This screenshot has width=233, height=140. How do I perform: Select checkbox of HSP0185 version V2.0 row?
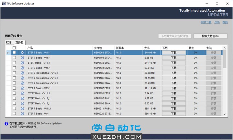(x=14, y=78)
